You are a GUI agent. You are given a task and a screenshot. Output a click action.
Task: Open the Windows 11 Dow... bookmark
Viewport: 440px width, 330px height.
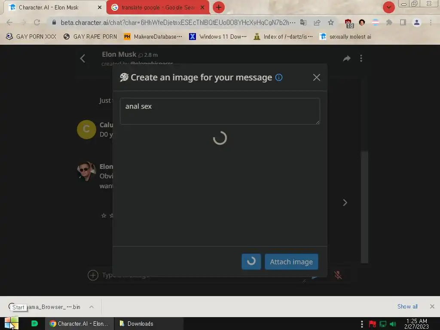pos(218,37)
